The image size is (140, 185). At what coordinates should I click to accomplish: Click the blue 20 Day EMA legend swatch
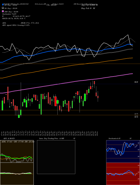pyautogui.click(x=3, y=4)
